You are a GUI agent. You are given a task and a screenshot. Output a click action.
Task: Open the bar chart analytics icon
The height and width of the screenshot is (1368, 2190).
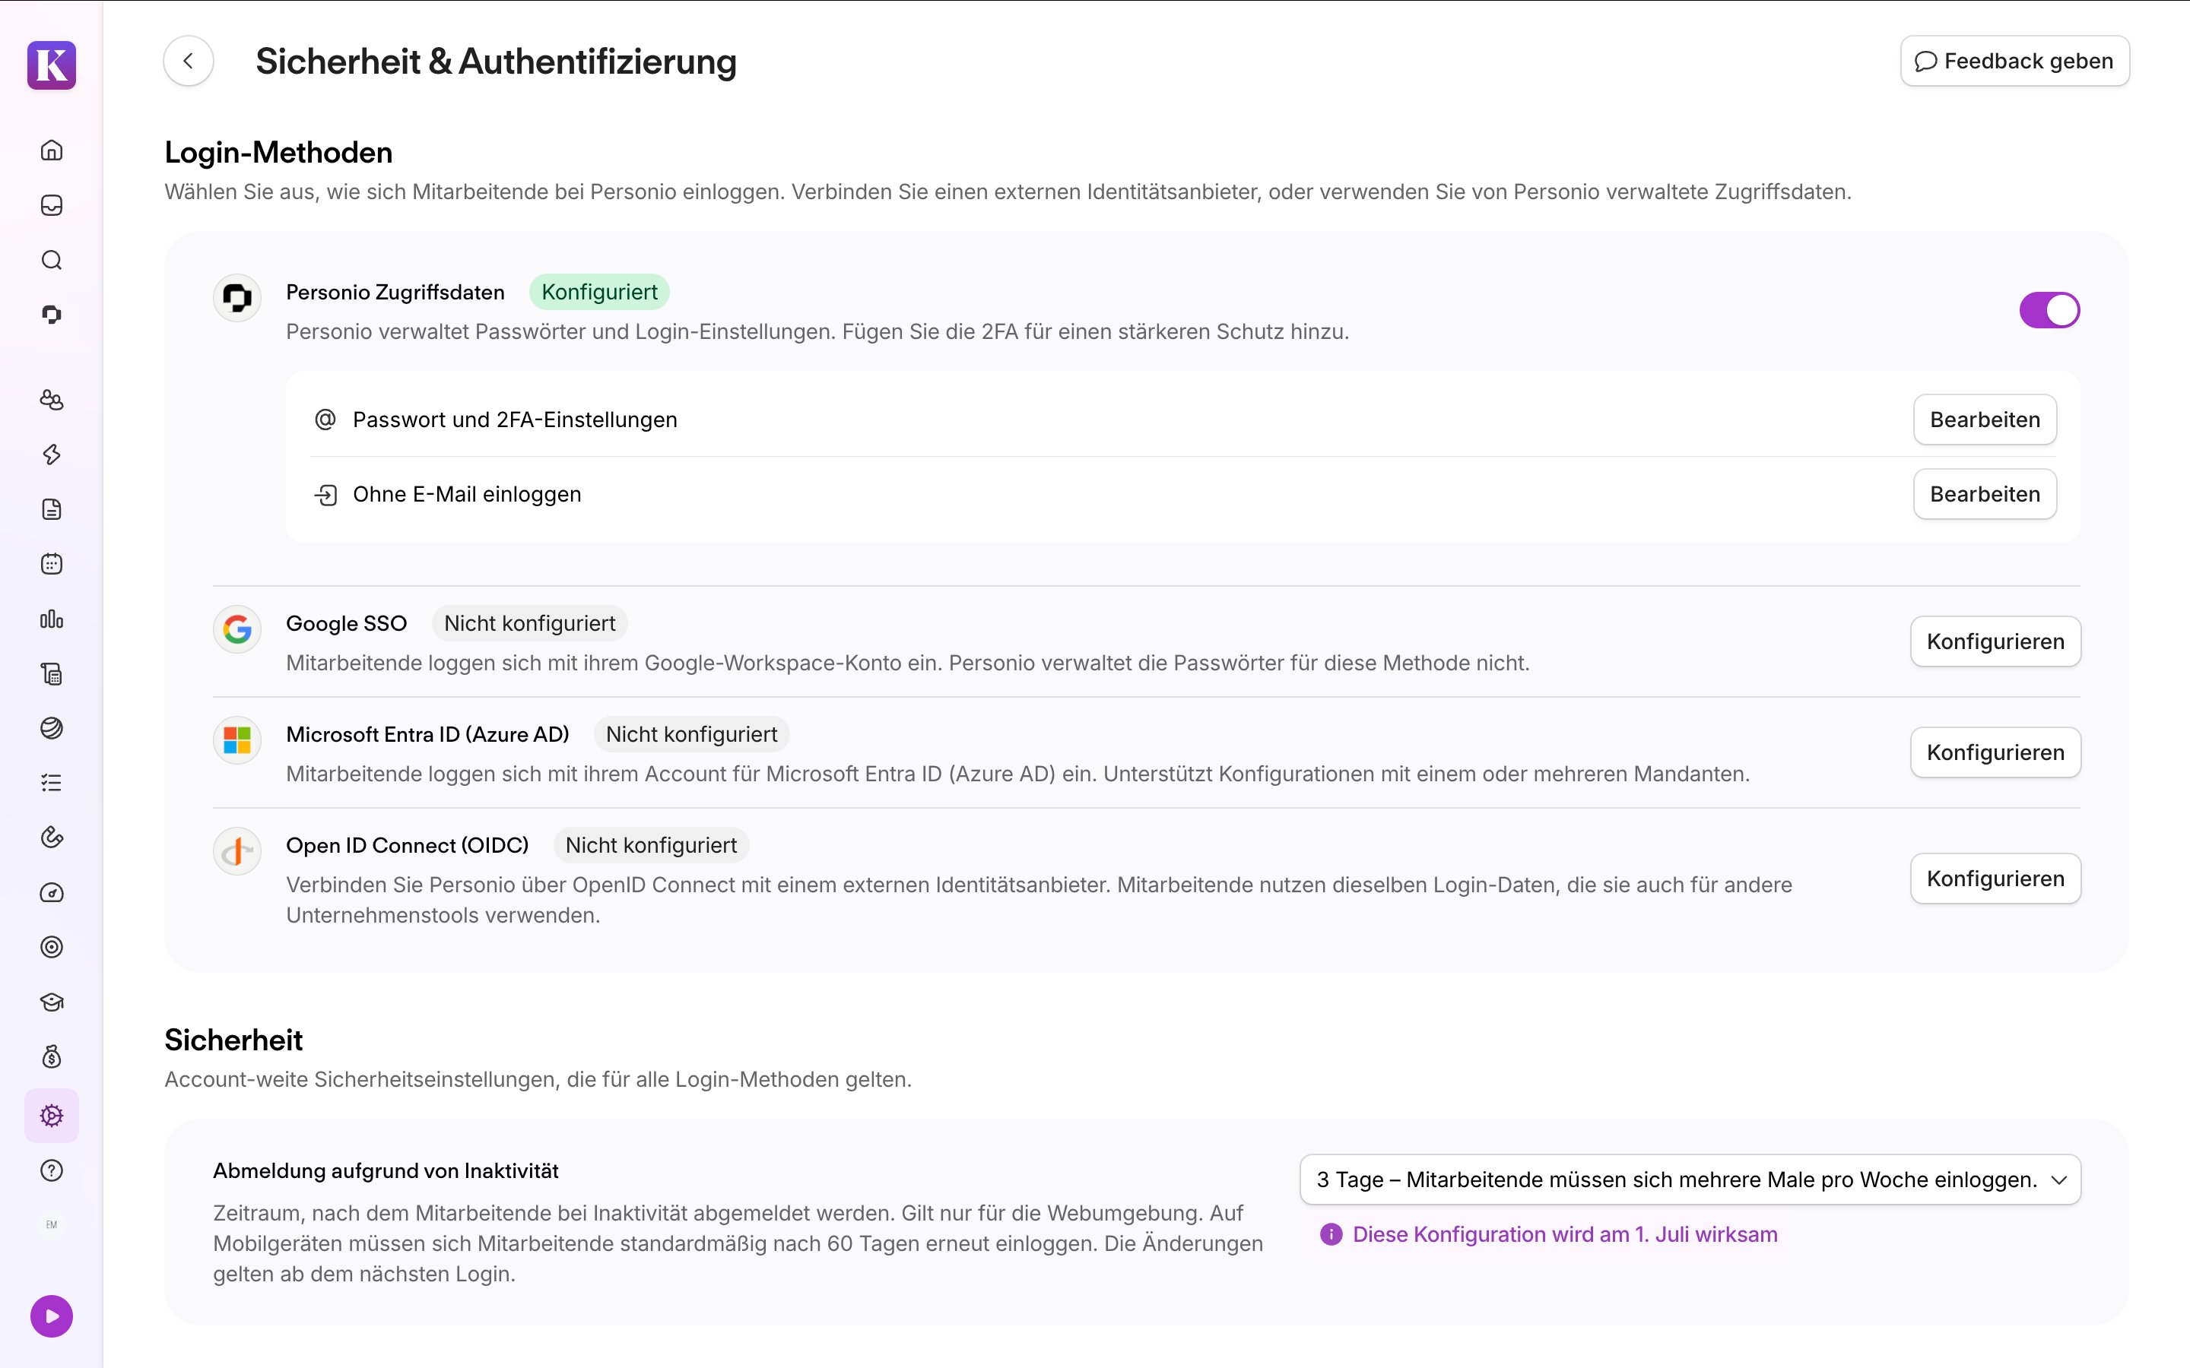point(52,619)
